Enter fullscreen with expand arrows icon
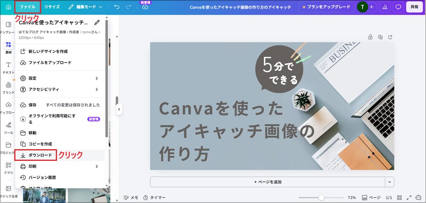Screen dimensions: 426x203 point(409,197)
